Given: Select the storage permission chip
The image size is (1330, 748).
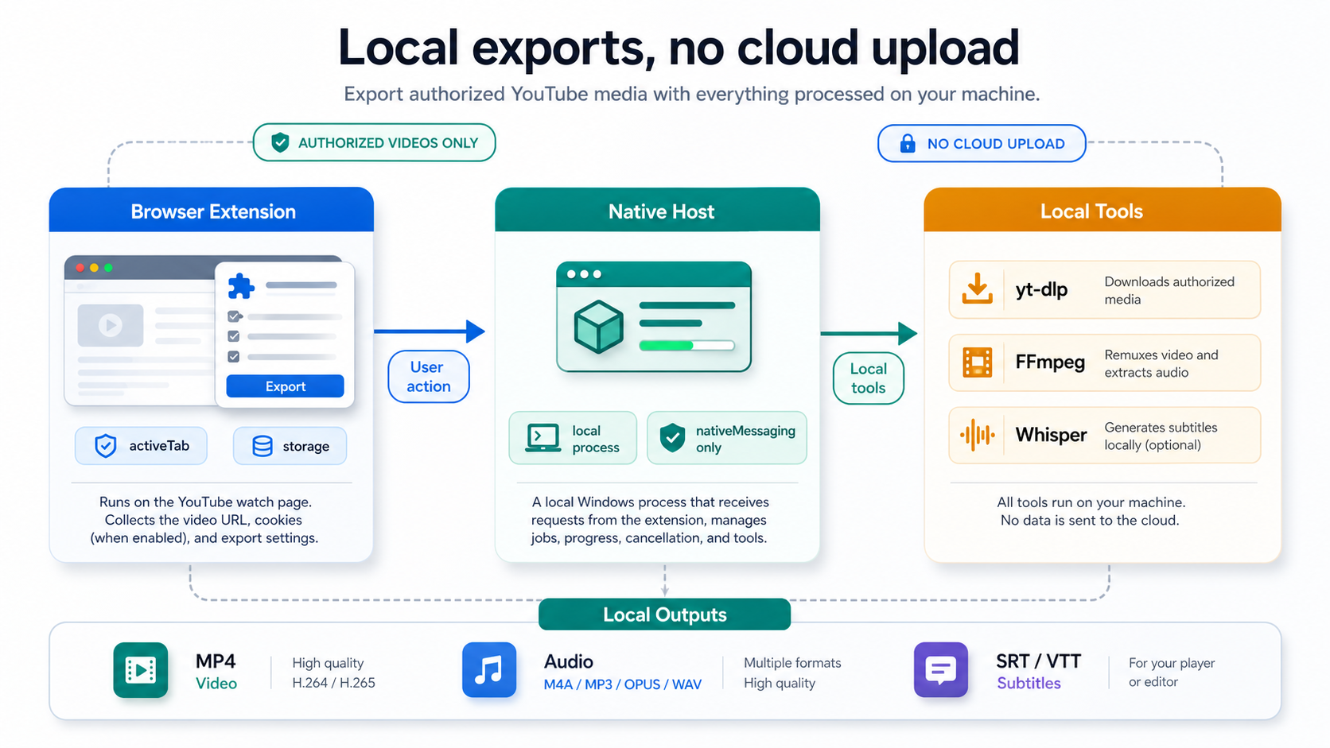Looking at the screenshot, I should point(290,446).
